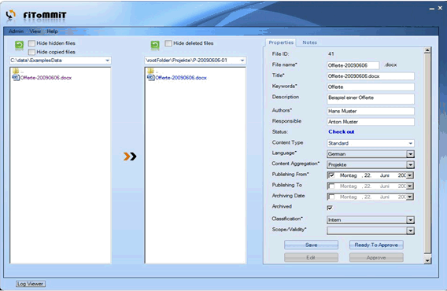
Task: Click the properties scrollbar down arrow
Action: tap(427, 260)
